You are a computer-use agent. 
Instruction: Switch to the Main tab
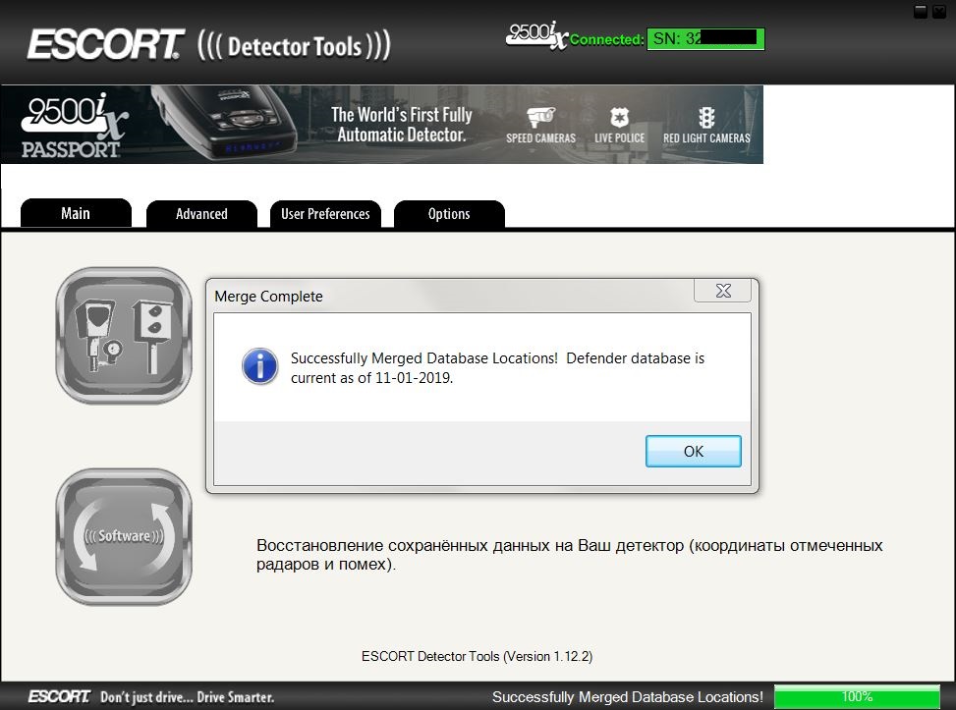pyautogui.click(x=76, y=213)
